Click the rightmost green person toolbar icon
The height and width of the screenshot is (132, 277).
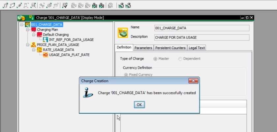click(x=128, y=6)
